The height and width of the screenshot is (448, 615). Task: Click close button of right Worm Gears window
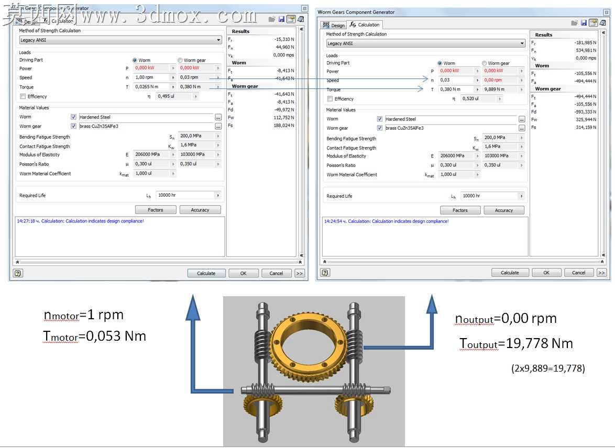click(x=607, y=12)
